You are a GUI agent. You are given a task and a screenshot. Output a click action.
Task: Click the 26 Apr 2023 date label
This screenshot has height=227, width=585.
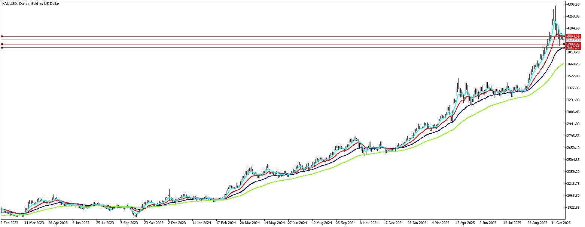click(x=58, y=223)
